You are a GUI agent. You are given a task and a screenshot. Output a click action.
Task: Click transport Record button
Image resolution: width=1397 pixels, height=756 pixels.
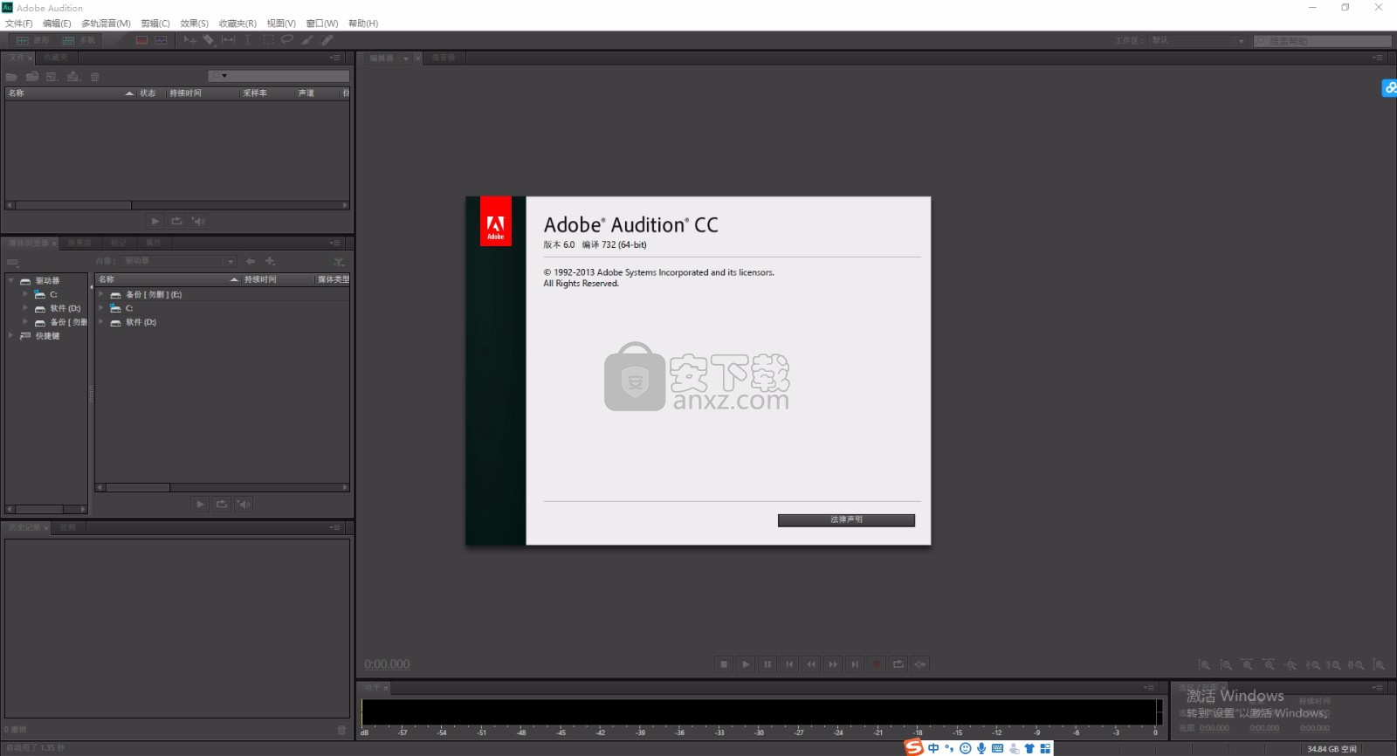pos(877,664)
